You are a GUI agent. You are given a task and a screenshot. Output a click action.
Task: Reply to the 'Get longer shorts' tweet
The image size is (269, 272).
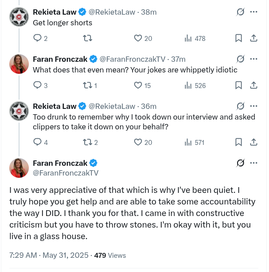click(40, 38)
